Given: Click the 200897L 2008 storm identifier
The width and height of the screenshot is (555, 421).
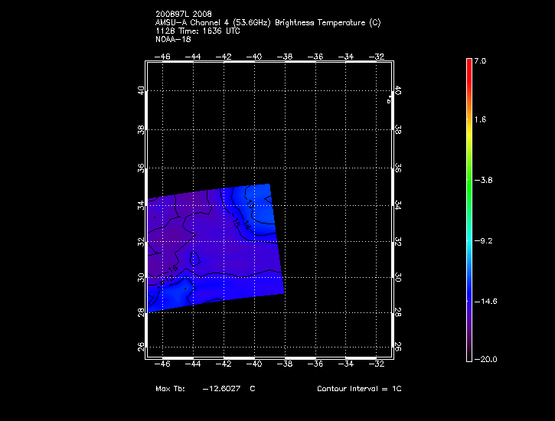Looking at the screenshot, I should 184,14.
